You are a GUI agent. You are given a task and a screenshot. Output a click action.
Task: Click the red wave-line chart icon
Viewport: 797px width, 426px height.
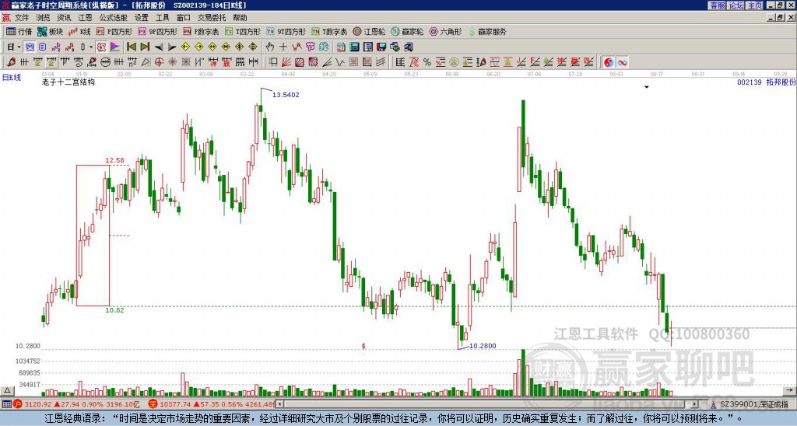(69, 47)
